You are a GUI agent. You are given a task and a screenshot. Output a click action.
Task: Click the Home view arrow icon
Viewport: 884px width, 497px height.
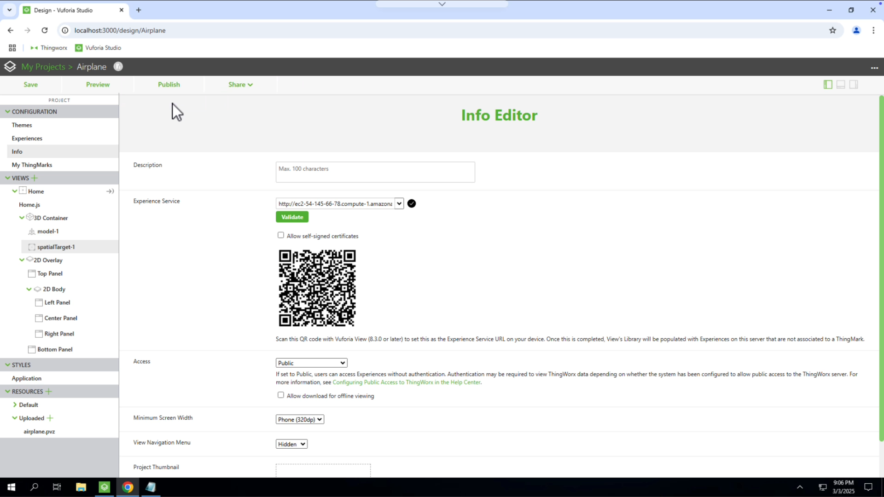tap(110, 191)
